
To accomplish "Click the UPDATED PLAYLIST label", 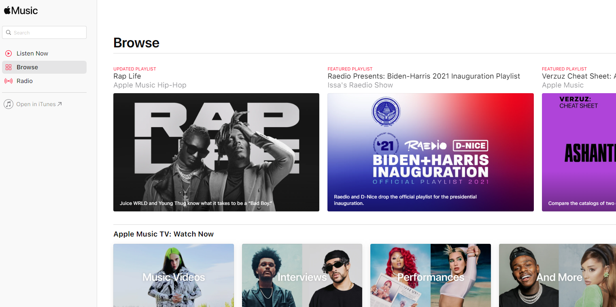I will pyautogui.click(x=135, y=69).
